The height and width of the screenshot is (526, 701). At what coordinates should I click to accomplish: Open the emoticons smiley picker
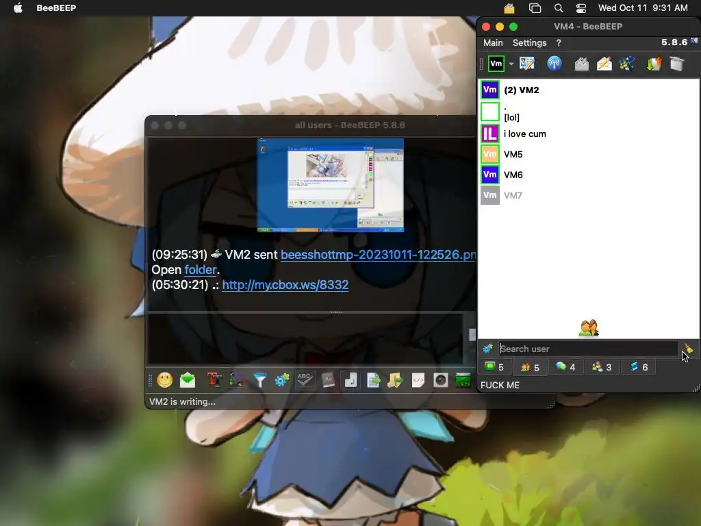click(165, 380)
